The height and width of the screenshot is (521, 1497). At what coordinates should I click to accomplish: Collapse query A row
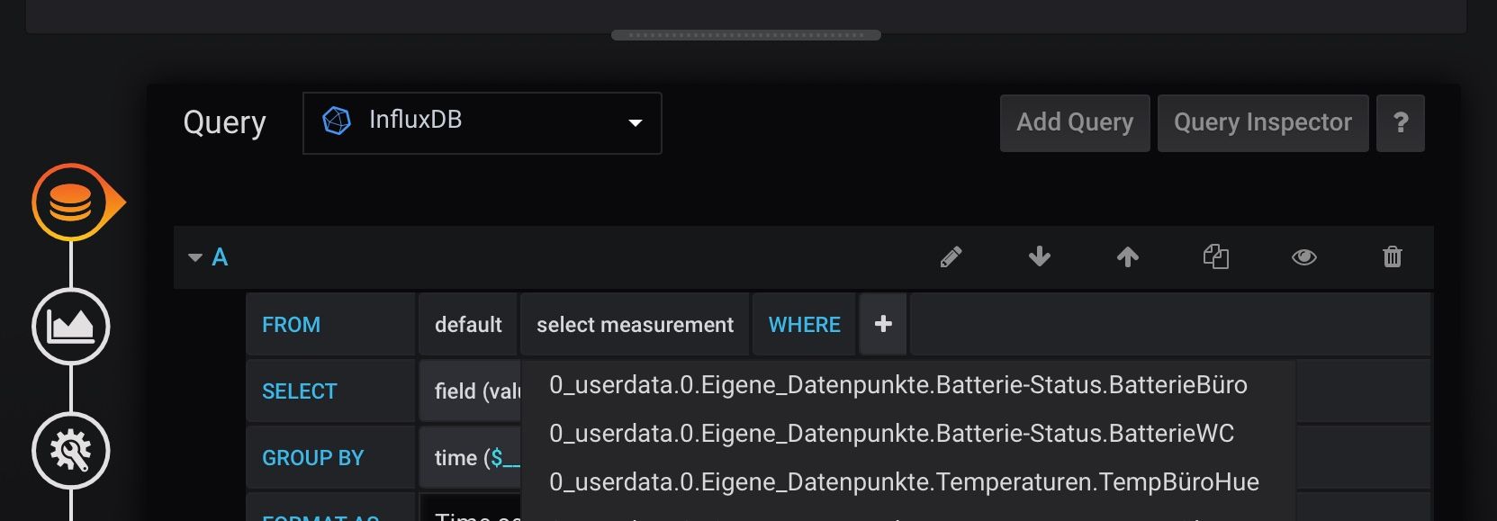[x=195, y=257]
